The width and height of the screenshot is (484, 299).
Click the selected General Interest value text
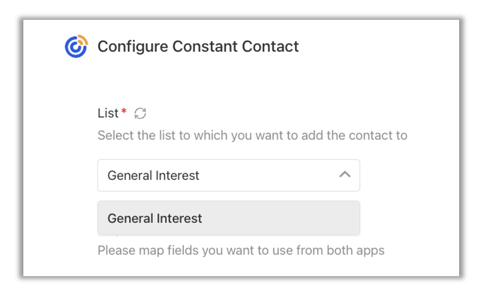[153, 175]
